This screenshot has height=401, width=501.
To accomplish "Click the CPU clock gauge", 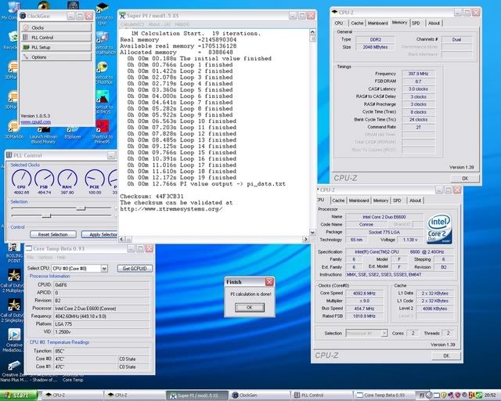I will pyautogui.click(x=20, y=179).
